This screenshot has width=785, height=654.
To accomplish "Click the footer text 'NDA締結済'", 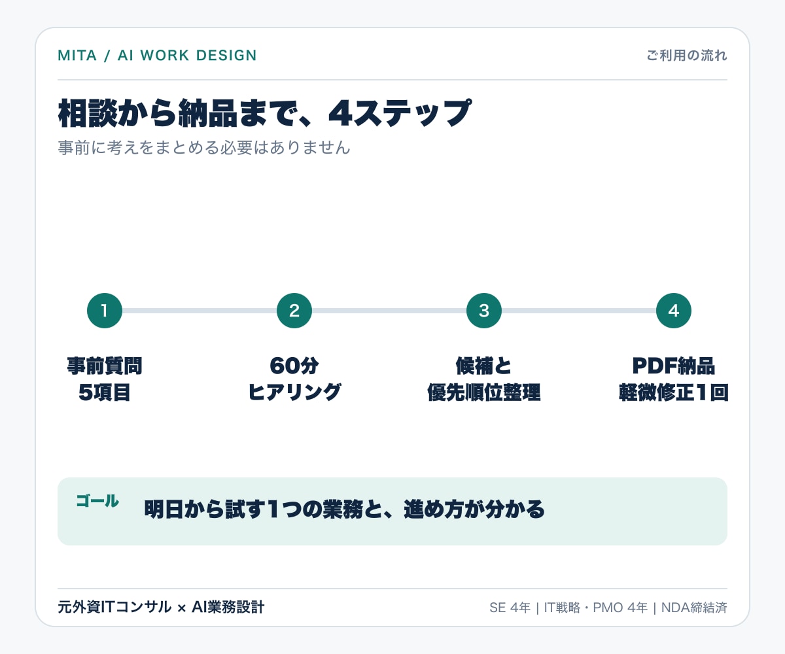I will [694, 608].
